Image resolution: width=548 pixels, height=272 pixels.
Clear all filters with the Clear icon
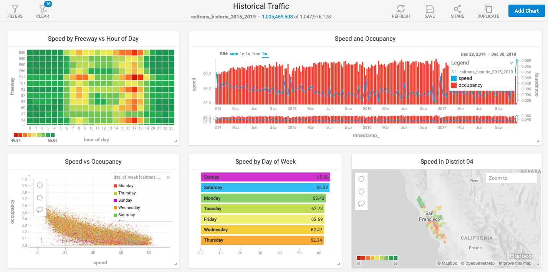click(x=43, y=9)
